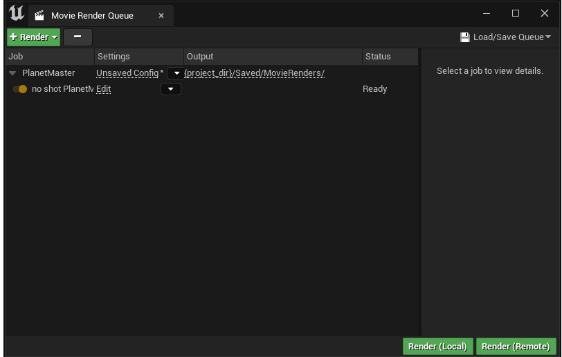Select the Movie Render Queue tab

(x=92, y=15)
